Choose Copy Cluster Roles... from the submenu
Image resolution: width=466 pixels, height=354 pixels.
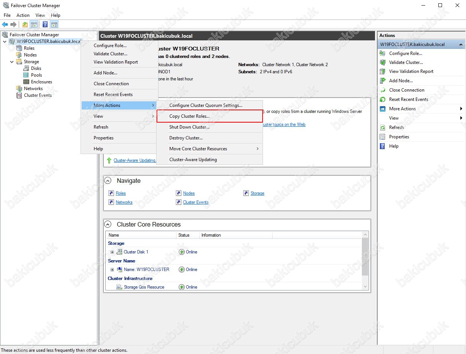click(210, 116)
